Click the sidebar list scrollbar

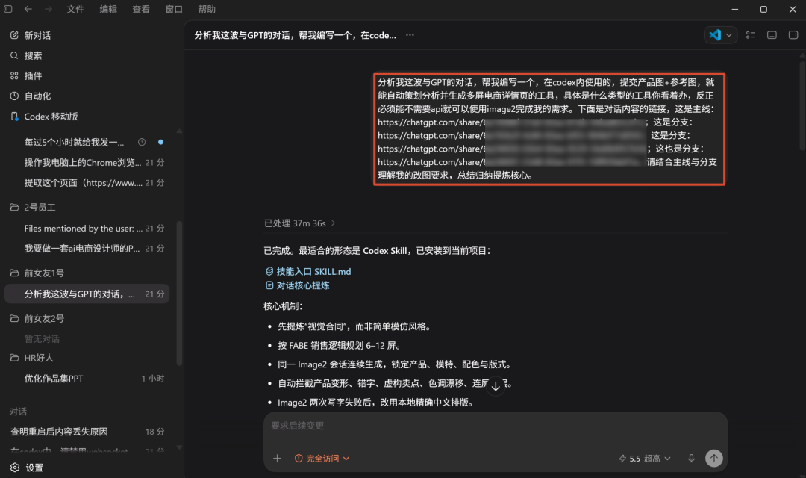point(179,294)
